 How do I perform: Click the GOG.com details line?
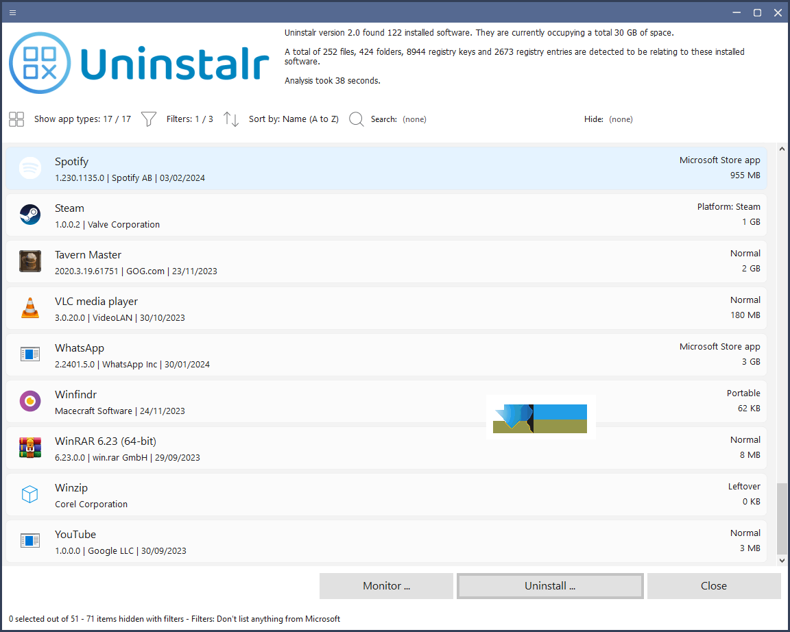click(x=136, y=271)
